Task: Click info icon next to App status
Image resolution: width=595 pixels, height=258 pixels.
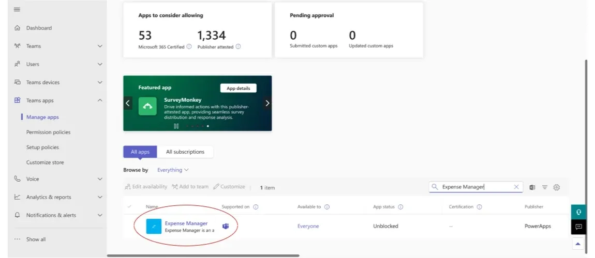Action: pos(400,207)
